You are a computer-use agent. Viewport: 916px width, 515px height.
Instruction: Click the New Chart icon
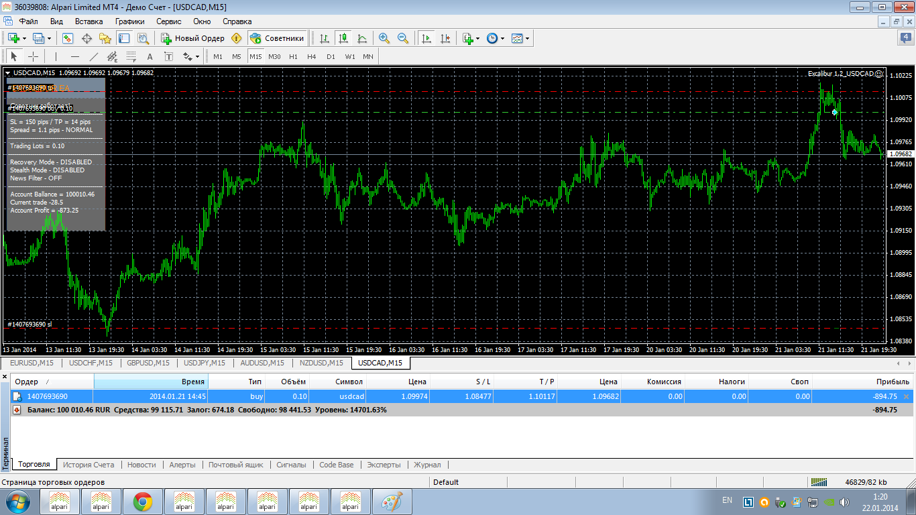pyautogui.click(x=13, y=38)
